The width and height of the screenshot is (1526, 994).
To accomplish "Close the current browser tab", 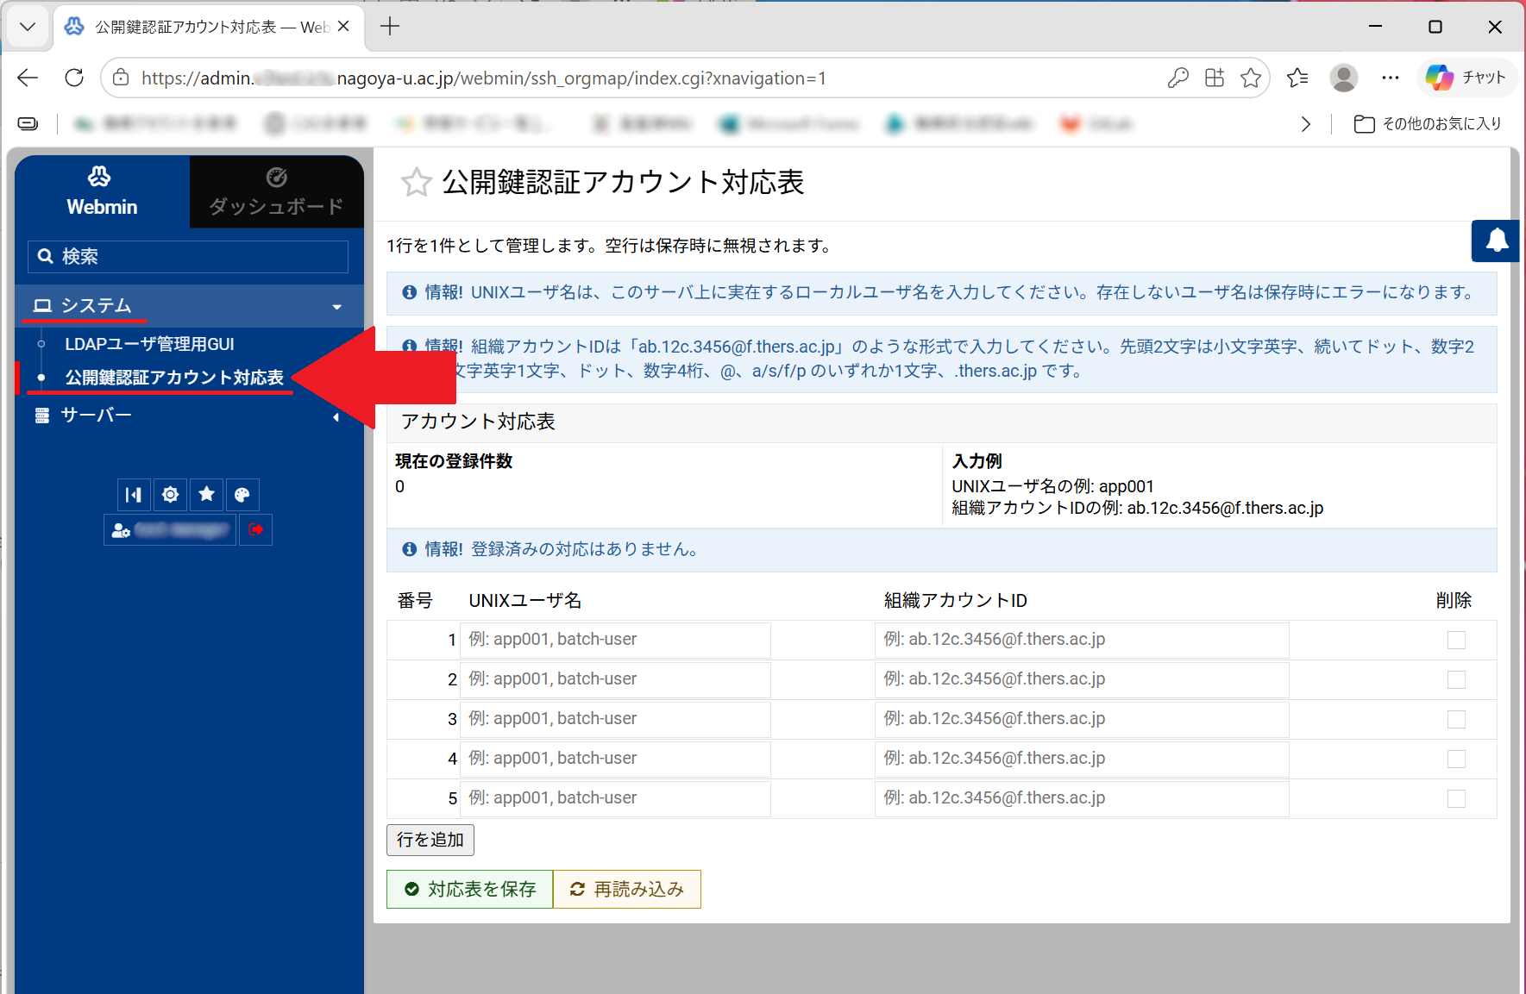I will point(343,27).
